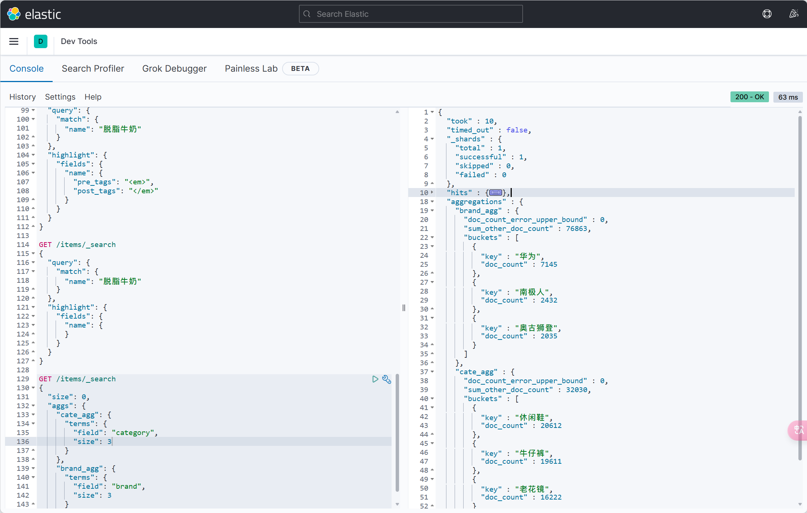Open the wrench request options icon
807x513 pixels.
[x=387, y=379]
